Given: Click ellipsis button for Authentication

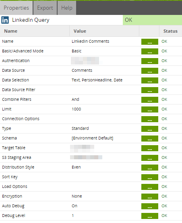Looking at the screenshot, I should tap(150, 61).
